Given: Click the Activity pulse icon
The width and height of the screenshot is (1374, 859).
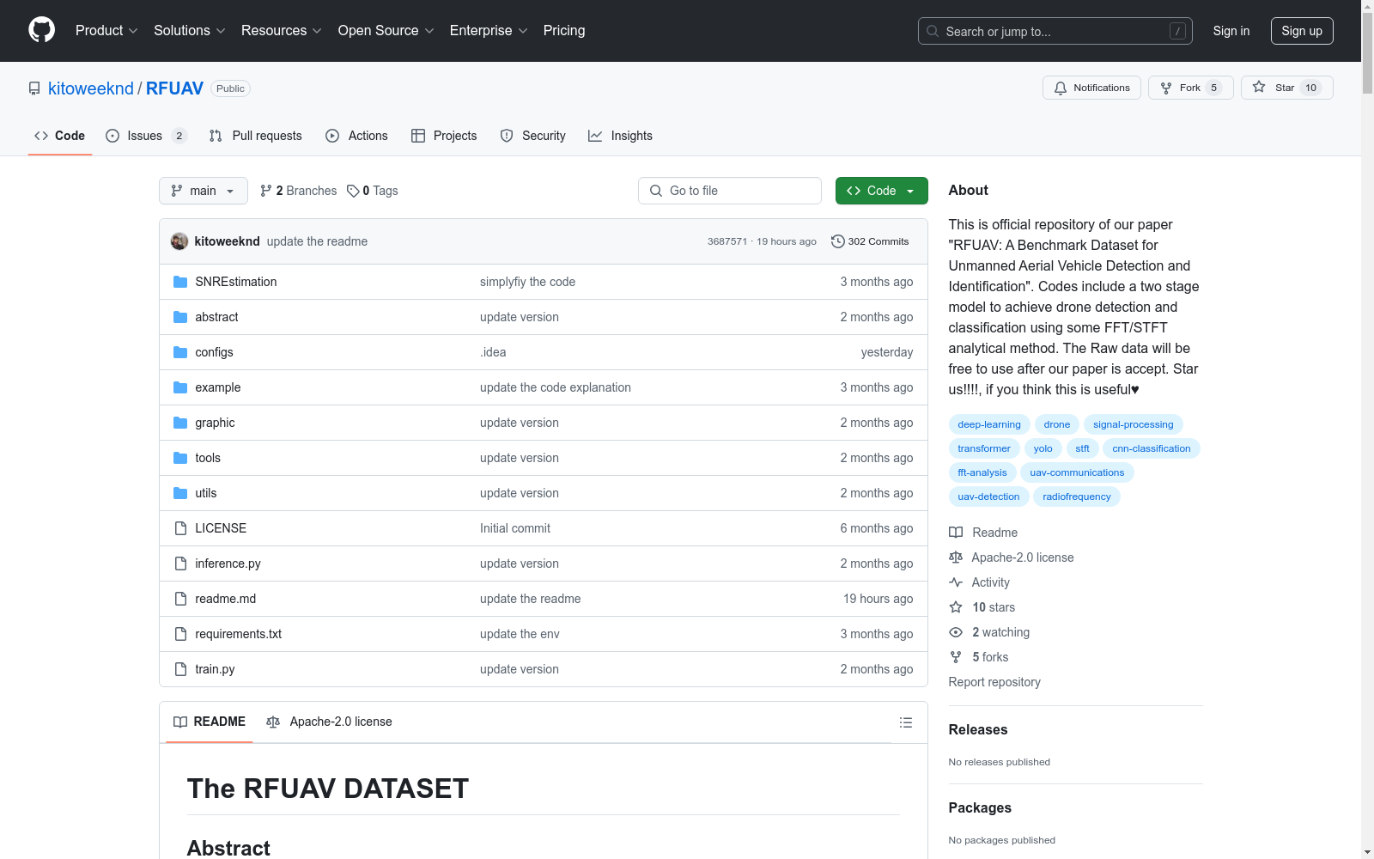Looking at the screenshot, I should pos(956,582).
